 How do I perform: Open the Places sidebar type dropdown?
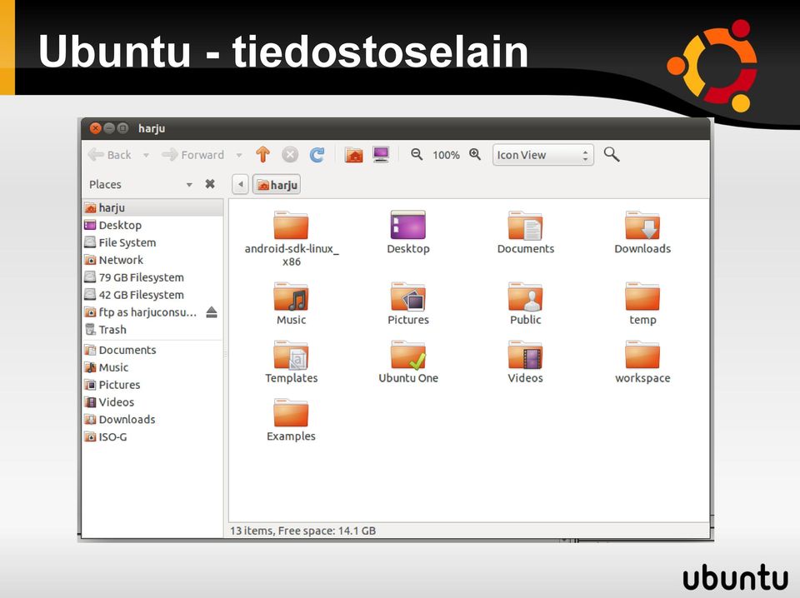189,185
